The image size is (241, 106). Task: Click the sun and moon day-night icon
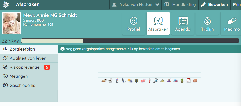point(130,81)
